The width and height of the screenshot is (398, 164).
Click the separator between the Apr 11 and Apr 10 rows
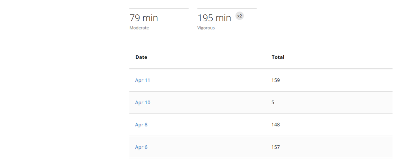[261, 91]
